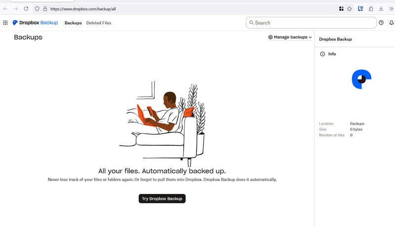
Task: Click the large Dropbox Backup panel logo
Action: tap(361, 79)
